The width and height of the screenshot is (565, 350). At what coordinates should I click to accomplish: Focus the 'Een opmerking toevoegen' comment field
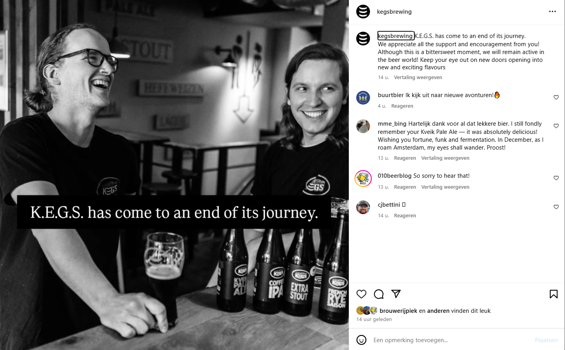(451, 340)
